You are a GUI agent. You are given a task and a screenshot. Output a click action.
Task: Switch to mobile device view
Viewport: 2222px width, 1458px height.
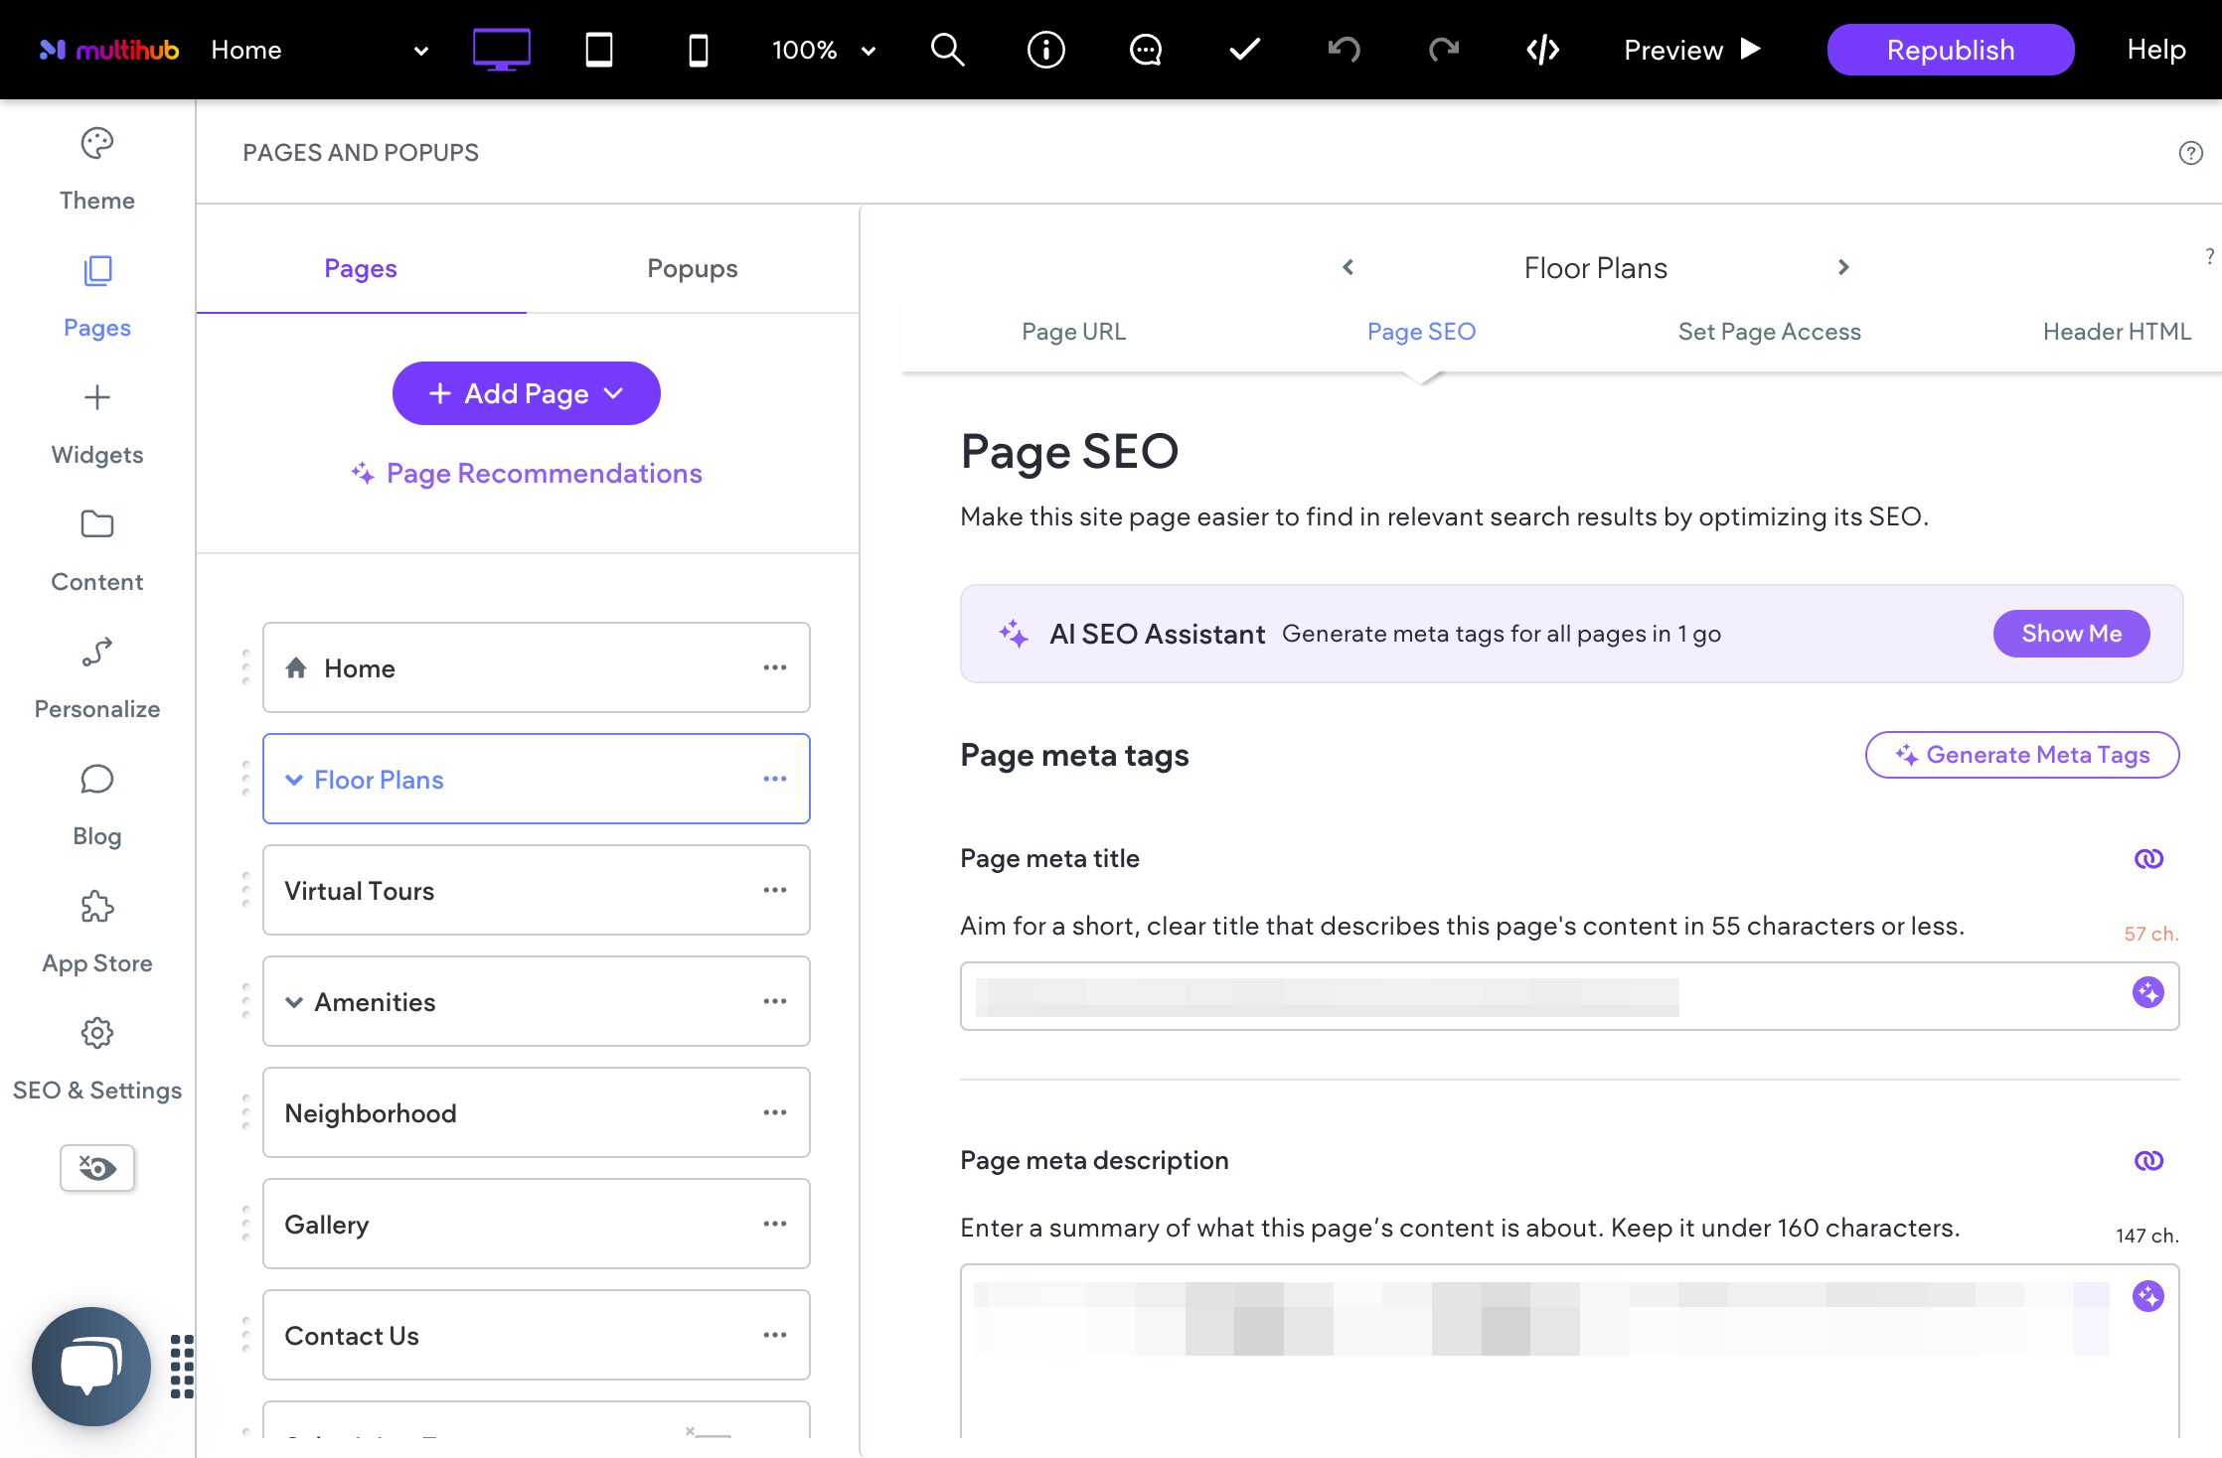coord(699,50)
